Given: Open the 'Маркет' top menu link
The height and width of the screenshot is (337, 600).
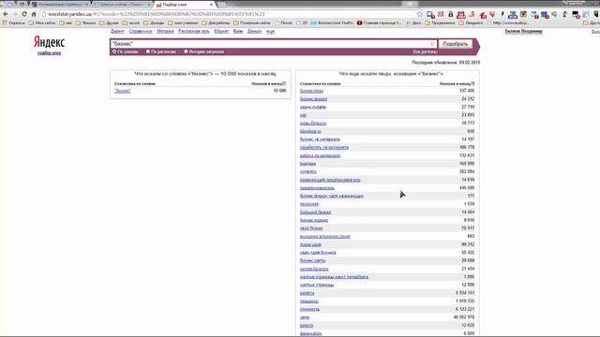Looking at the screenshot, I should pos(221,31).
